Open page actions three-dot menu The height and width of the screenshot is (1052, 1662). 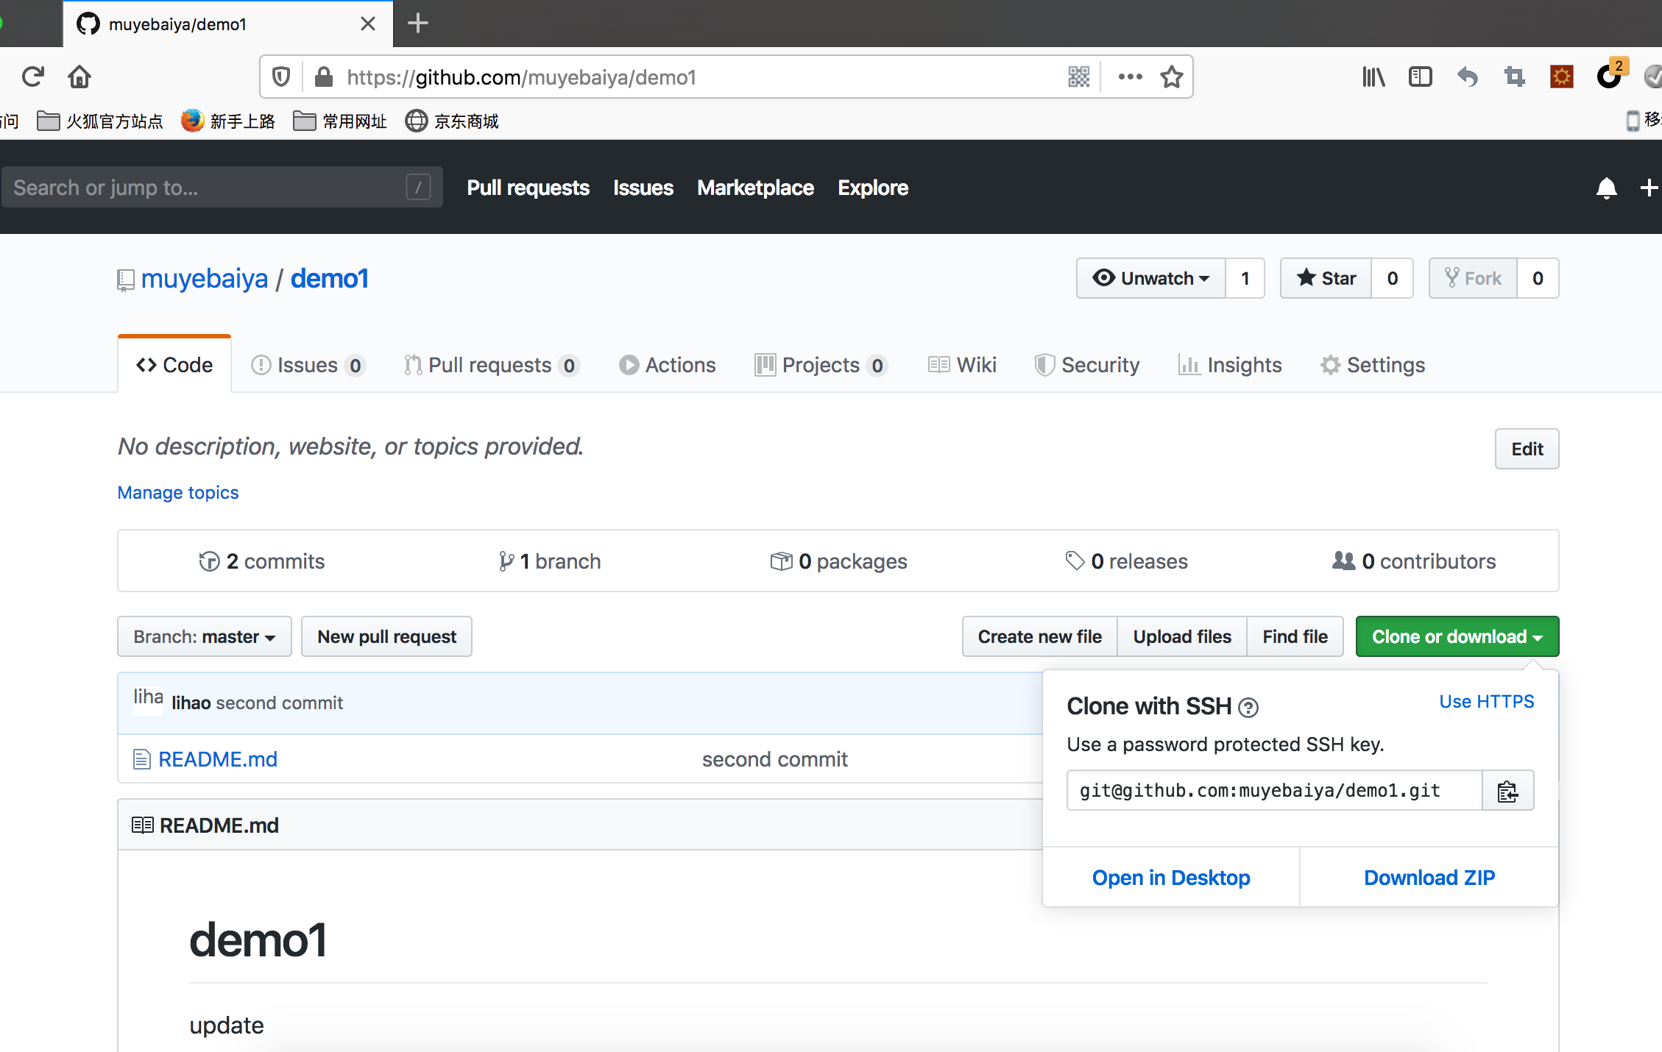tap(1130, 77)
